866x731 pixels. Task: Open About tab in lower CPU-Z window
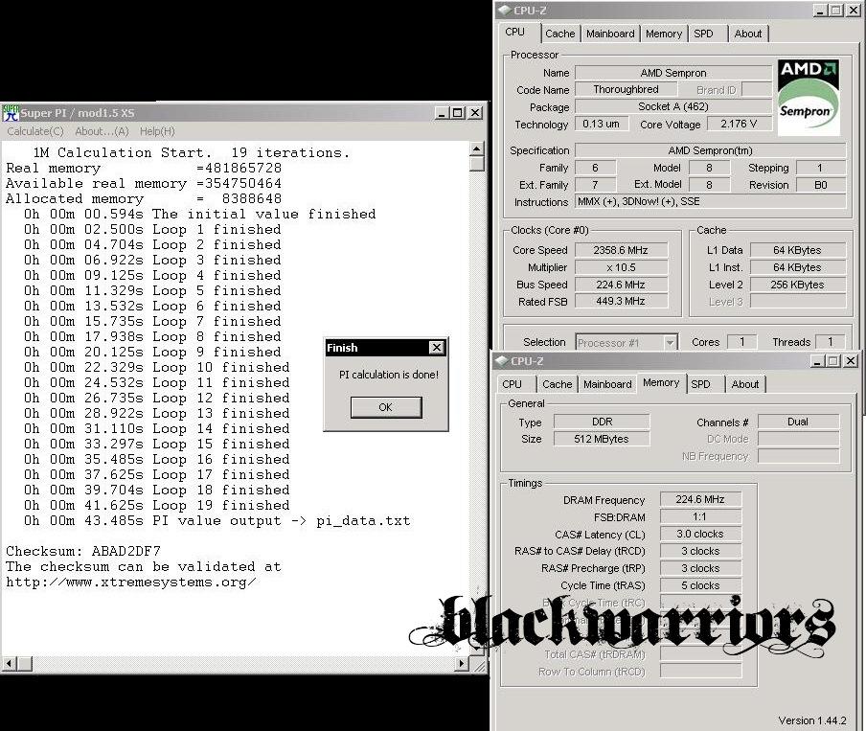[745, 384]
